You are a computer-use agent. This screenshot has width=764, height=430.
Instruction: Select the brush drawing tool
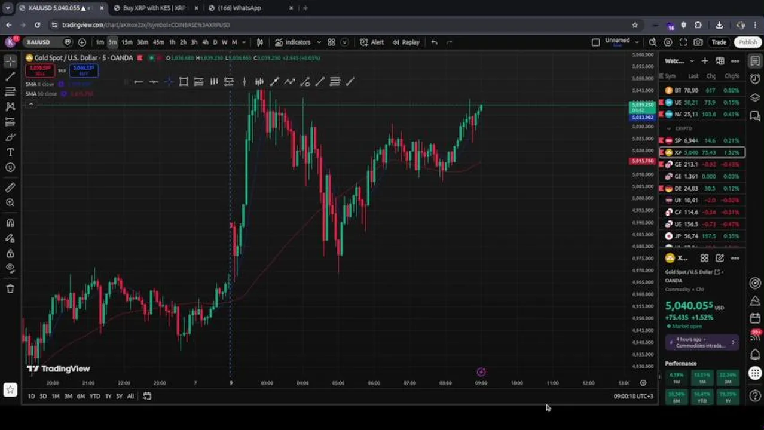10,137
